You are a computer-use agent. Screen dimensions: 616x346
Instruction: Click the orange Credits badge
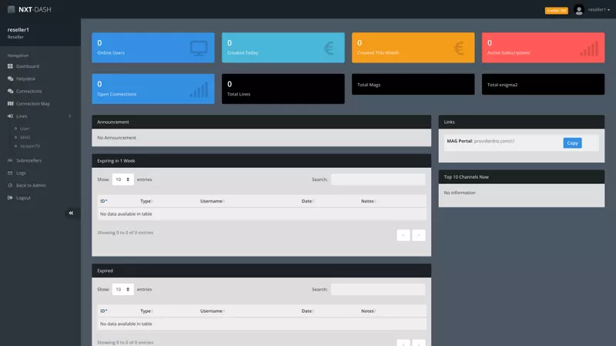tap(556, 11)
